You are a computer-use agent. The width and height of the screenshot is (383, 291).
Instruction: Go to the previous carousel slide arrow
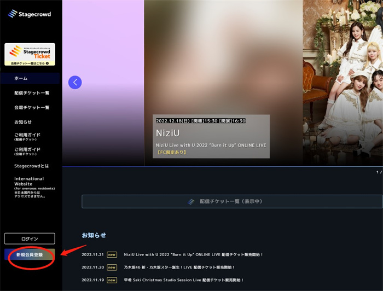coord(75,82)
